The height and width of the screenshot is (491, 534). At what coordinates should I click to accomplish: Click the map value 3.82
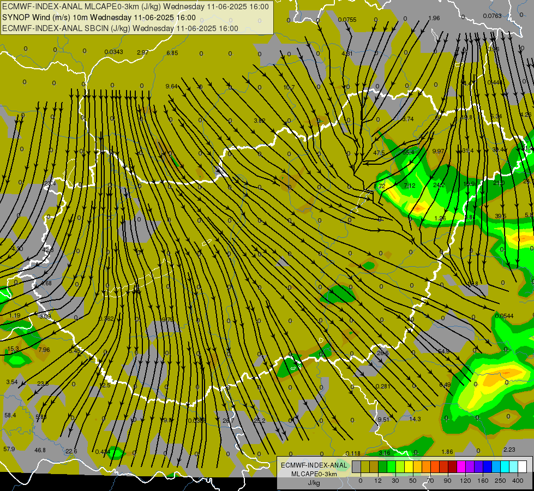[260, 121]
